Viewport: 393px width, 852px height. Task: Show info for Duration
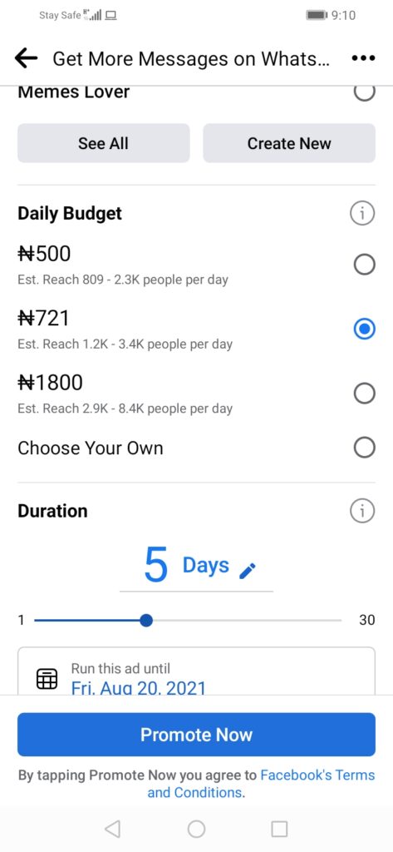click(362, 511)
